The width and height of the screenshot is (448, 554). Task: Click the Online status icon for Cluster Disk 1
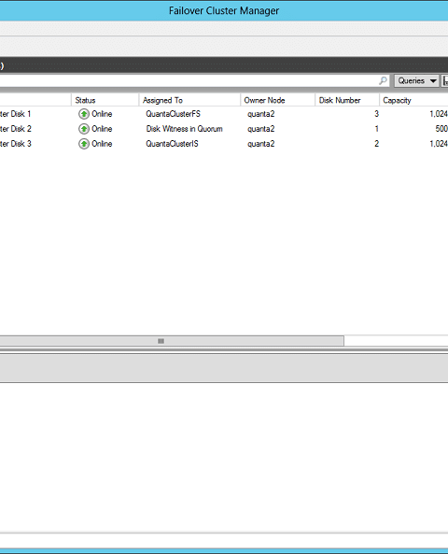click(84, 114)
